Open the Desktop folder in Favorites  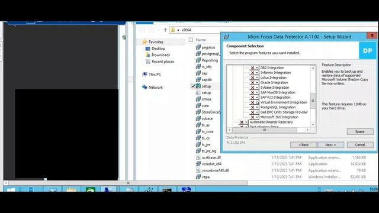click(158, 49)
